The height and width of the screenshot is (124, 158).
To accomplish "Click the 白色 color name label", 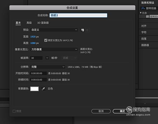I will (50, 89).
